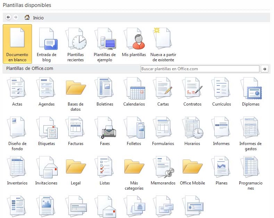Open the Contratos template category
Viewport: 274px width, 218px height.
pos(192,91)
